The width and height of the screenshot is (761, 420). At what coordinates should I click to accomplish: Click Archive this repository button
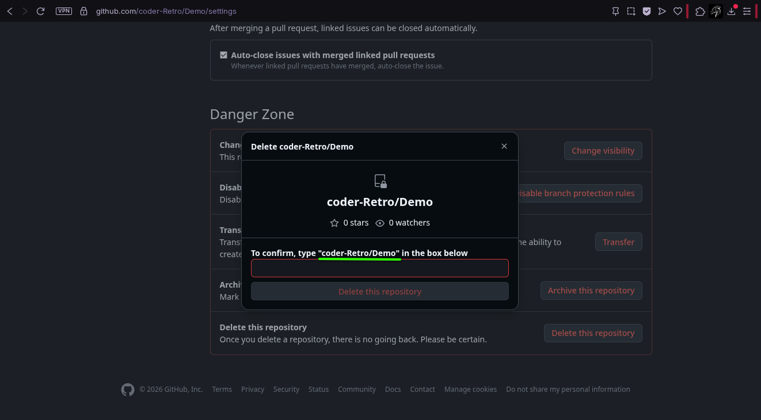click(x=591, y=291)
